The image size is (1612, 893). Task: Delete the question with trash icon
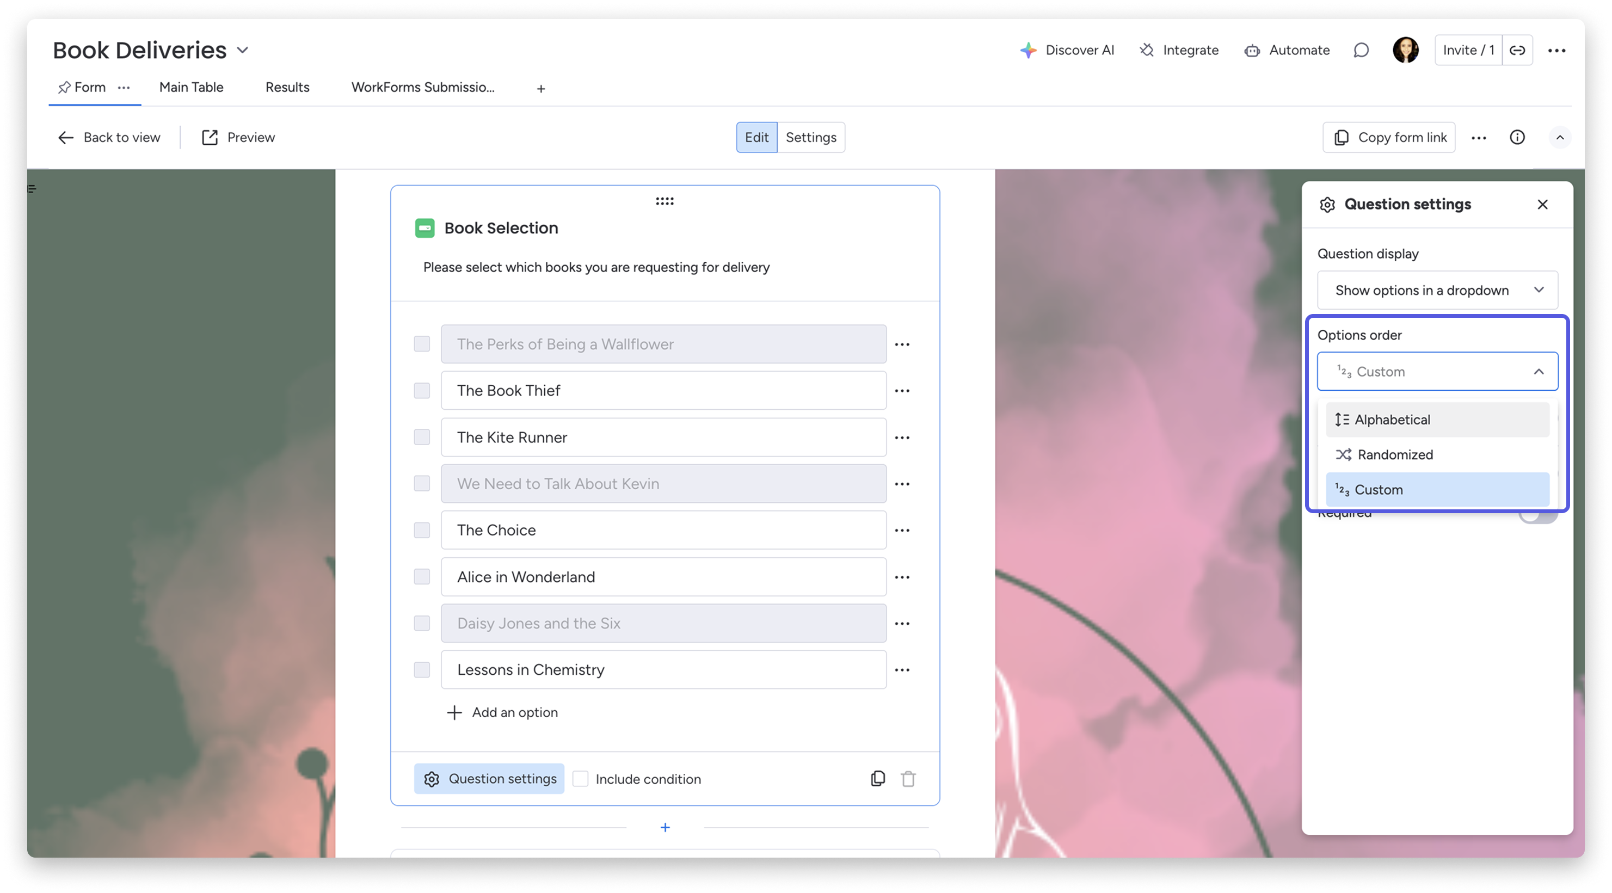pos(908,779)
